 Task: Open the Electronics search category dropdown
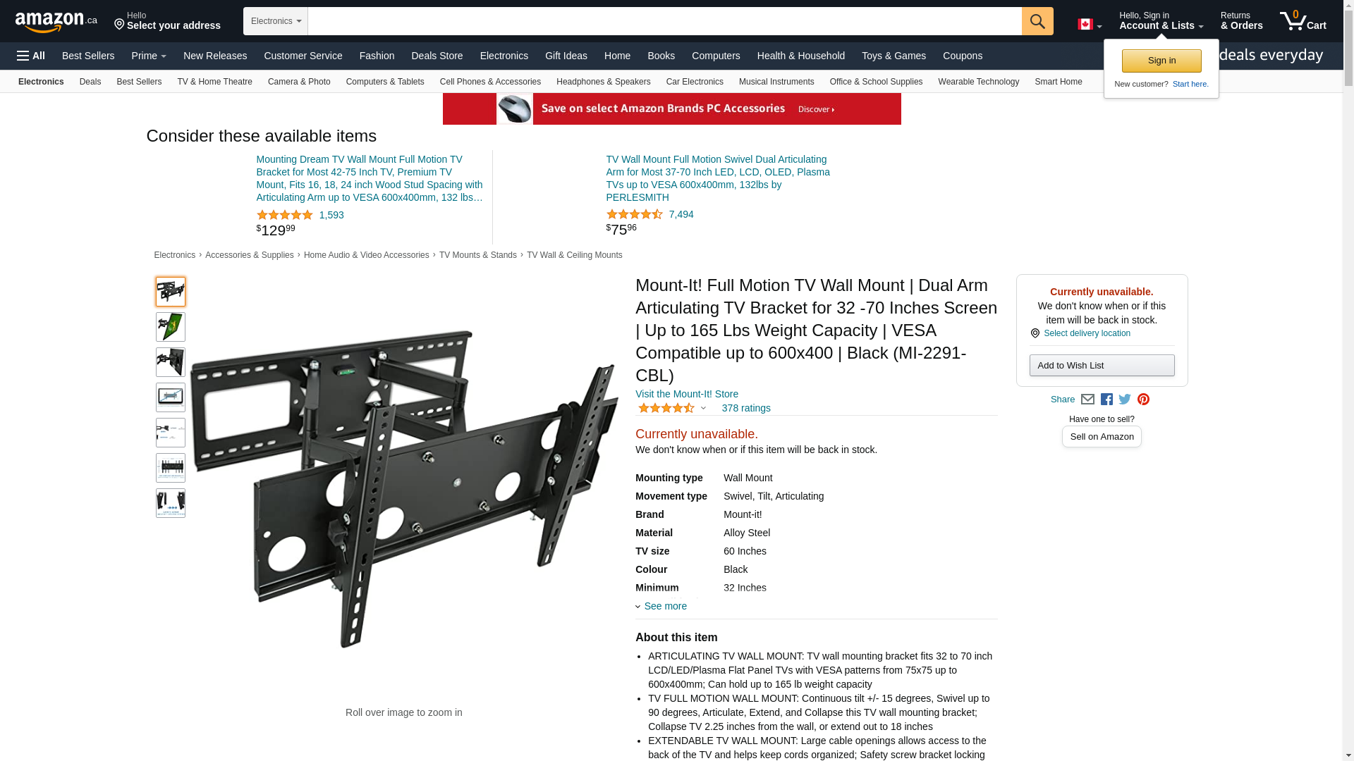pyautogui.click(x=276, y=21)
